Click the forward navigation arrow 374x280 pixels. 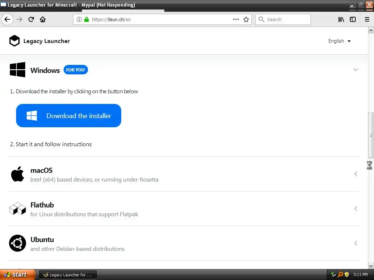pos(20,19)
